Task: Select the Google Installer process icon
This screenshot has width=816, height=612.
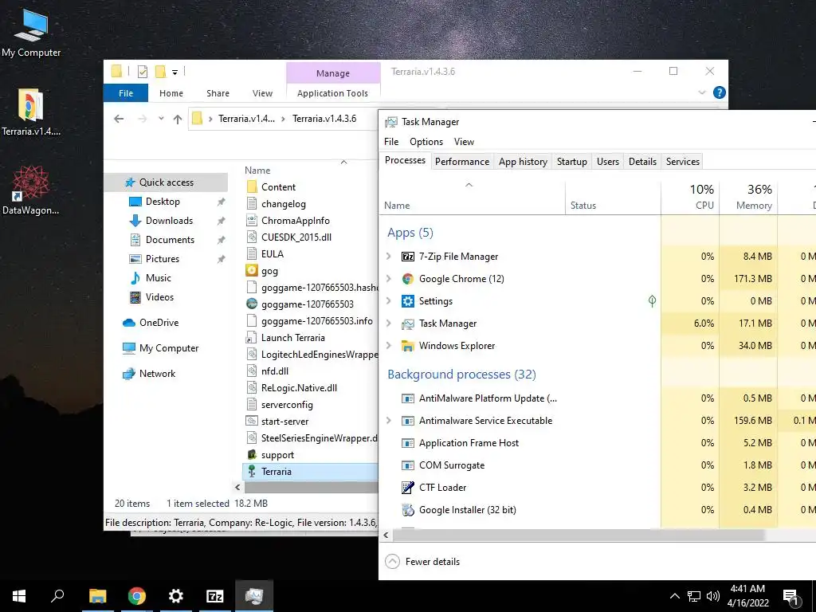Action: [407, 510]
